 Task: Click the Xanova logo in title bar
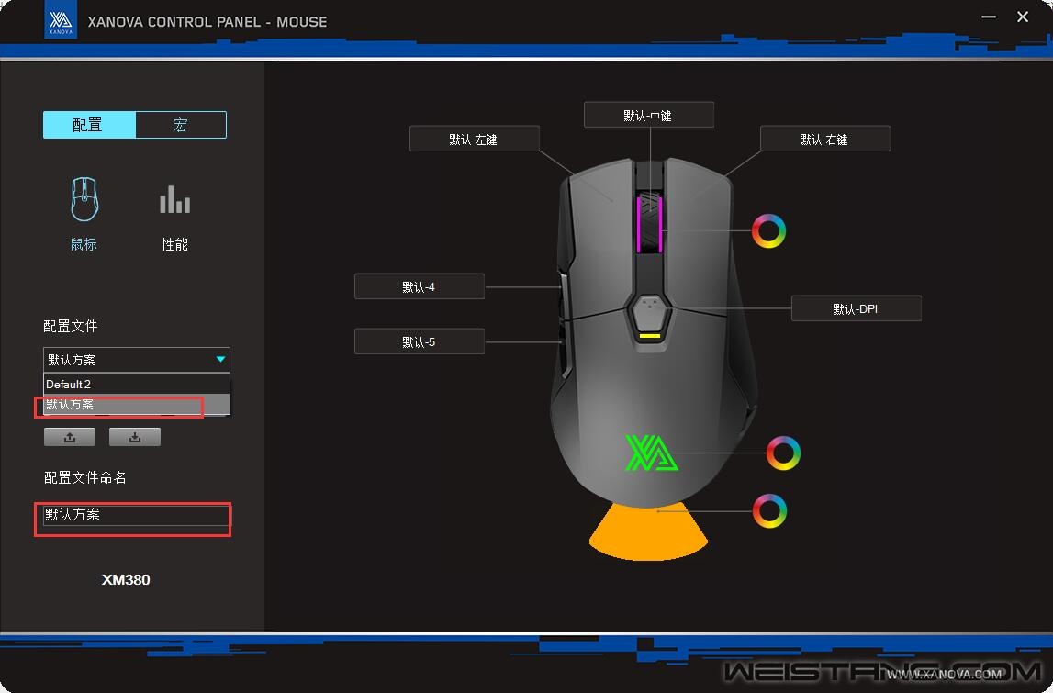coord(61,21)
